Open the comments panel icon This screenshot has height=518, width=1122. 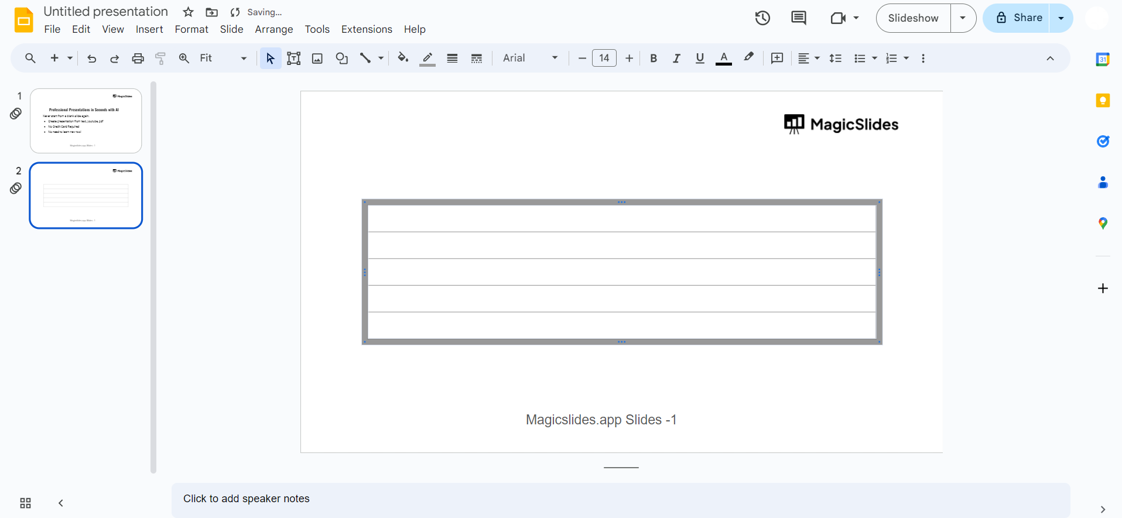coord(798,18)
